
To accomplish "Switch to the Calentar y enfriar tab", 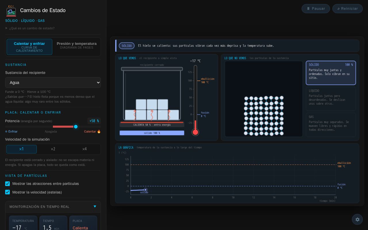I will pos(29,47).
